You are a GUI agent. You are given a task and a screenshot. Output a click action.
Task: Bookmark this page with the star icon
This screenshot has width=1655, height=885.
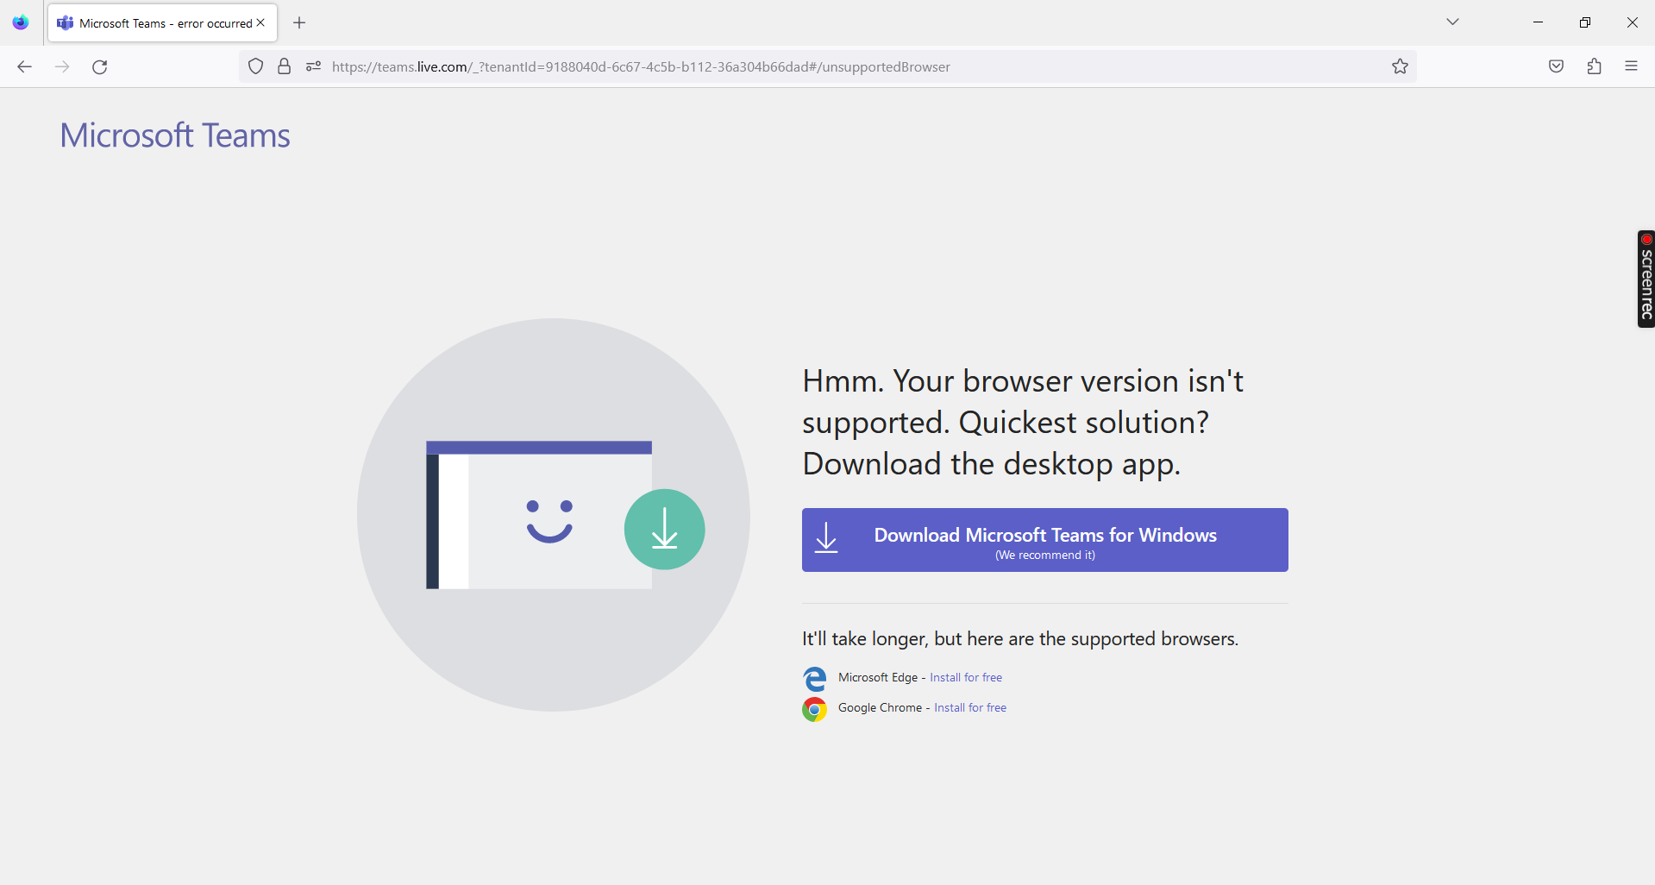point(1400,66)
